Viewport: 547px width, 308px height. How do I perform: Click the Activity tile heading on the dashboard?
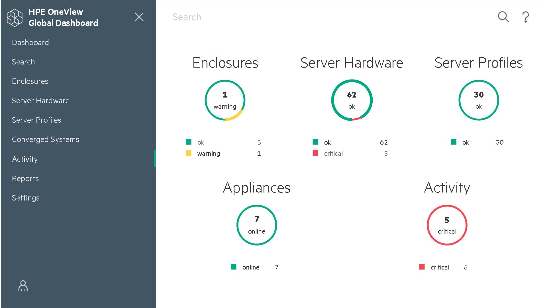[447, 188]
